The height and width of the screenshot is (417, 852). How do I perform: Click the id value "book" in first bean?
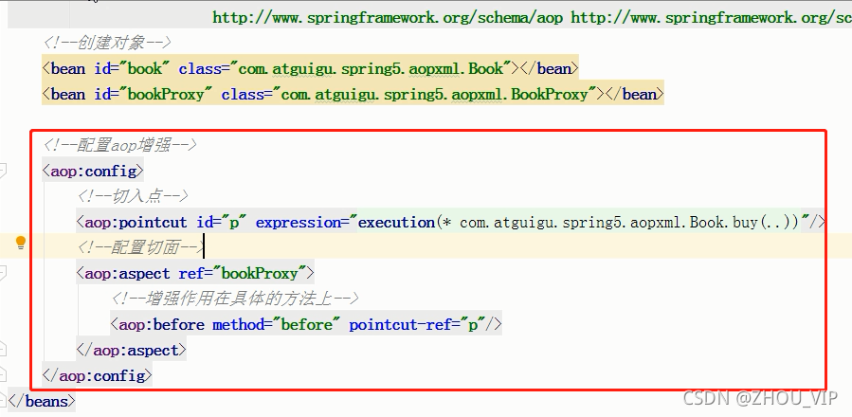click(x=145, y=68)
